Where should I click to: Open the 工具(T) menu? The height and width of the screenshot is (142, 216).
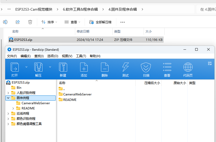click(81, 56)
